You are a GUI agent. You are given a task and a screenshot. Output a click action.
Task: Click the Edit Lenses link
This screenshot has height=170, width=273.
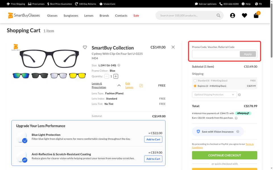[129, 86]
